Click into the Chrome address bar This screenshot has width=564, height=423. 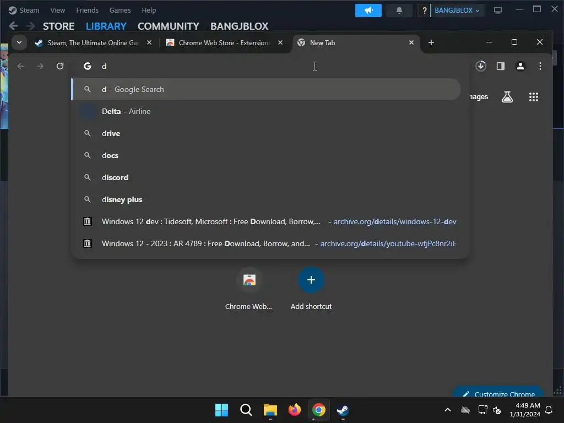(x=270, y=66)
